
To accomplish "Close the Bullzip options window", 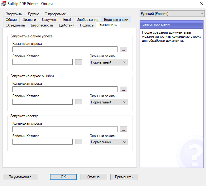I will pos(202,4).
